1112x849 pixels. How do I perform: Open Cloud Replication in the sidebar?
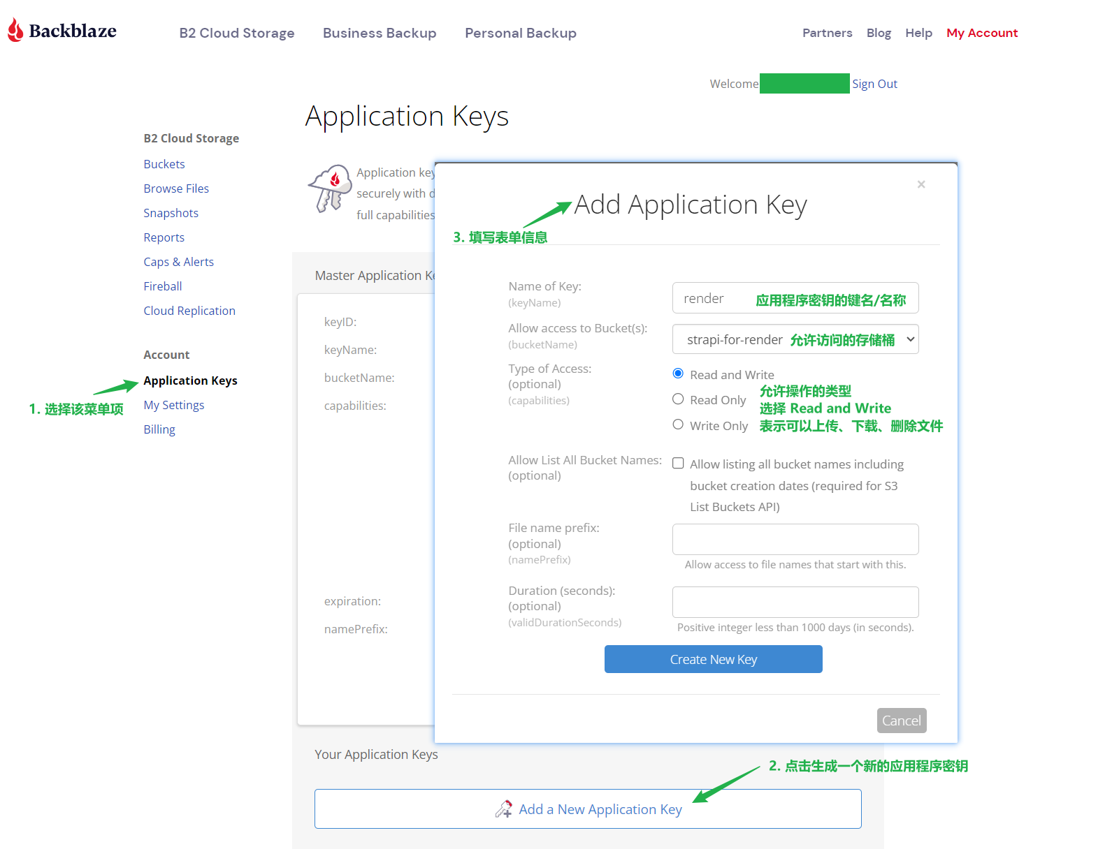click(189, 311)
